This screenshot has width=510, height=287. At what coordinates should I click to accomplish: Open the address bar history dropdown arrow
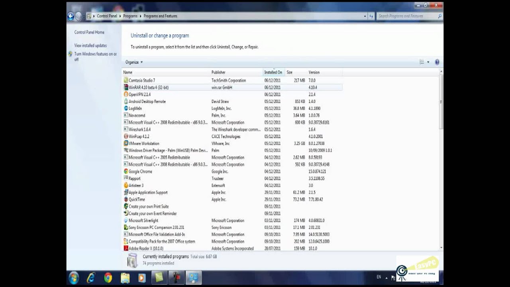[x=365, y=16]
